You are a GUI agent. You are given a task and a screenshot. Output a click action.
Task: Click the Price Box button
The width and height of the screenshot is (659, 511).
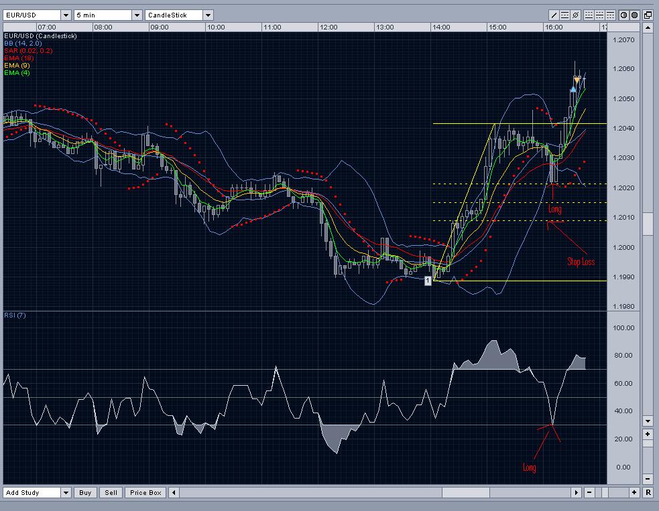(145, 492)
